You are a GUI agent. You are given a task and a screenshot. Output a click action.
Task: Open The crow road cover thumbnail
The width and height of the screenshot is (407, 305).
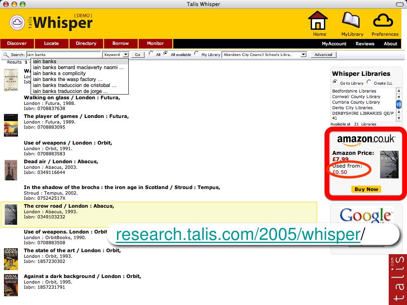click(11, 214)
